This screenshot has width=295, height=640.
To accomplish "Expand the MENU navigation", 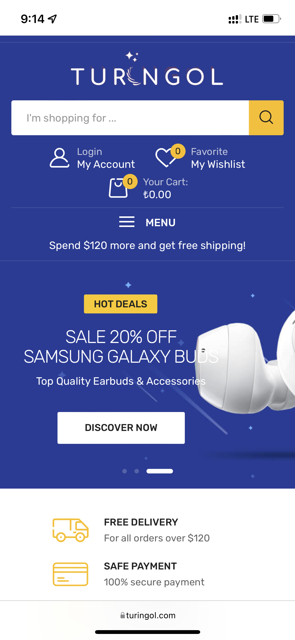I will click(x=160, y=223).
